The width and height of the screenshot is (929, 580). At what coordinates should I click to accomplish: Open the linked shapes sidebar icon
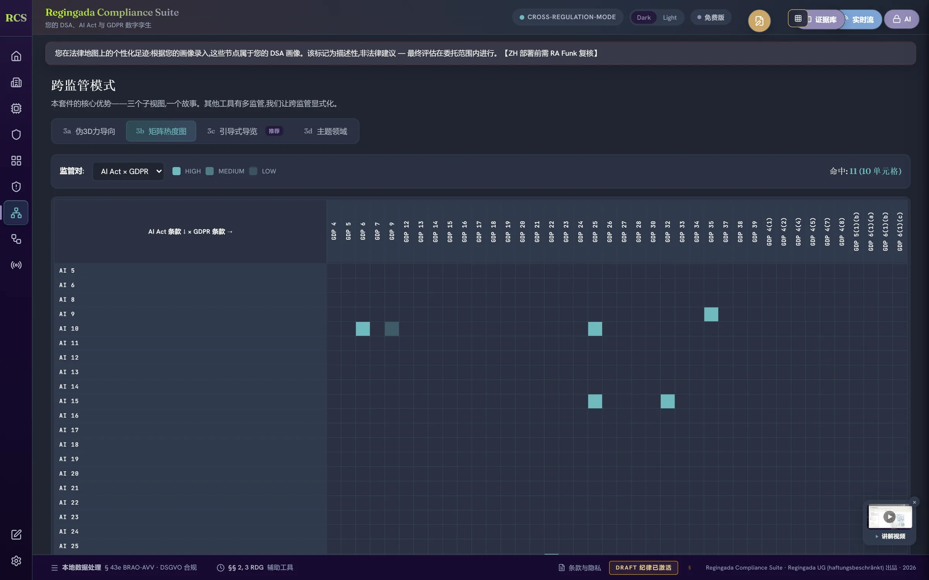16,239
